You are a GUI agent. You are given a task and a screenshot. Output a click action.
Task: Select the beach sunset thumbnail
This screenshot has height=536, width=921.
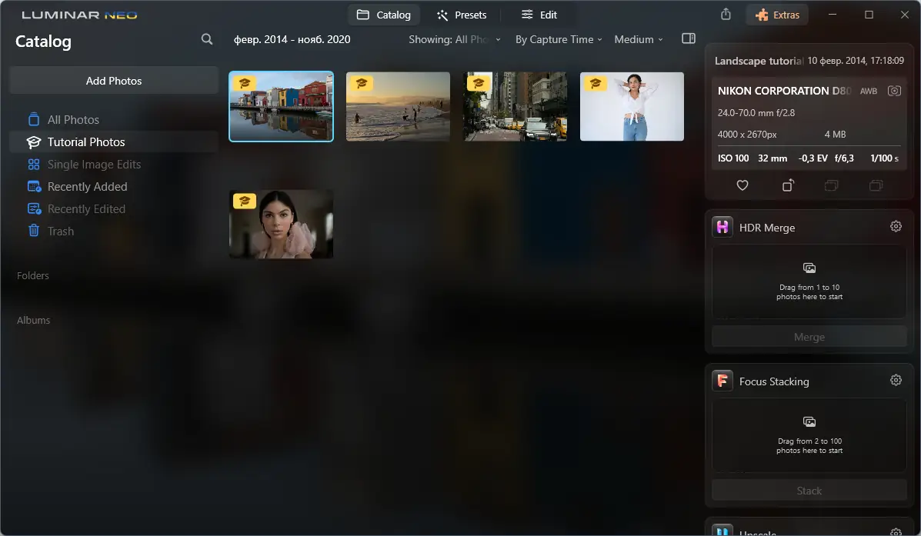398,106
